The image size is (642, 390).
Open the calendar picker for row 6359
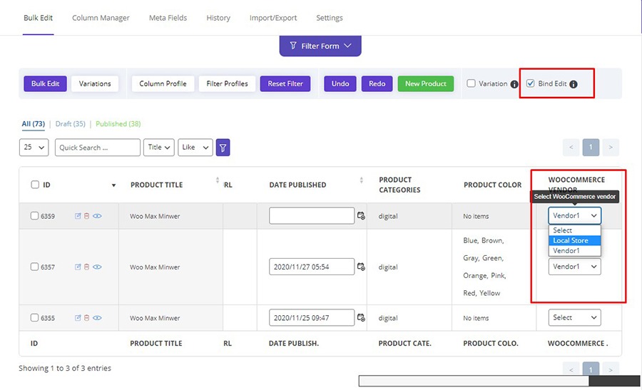tap(361, 215)
